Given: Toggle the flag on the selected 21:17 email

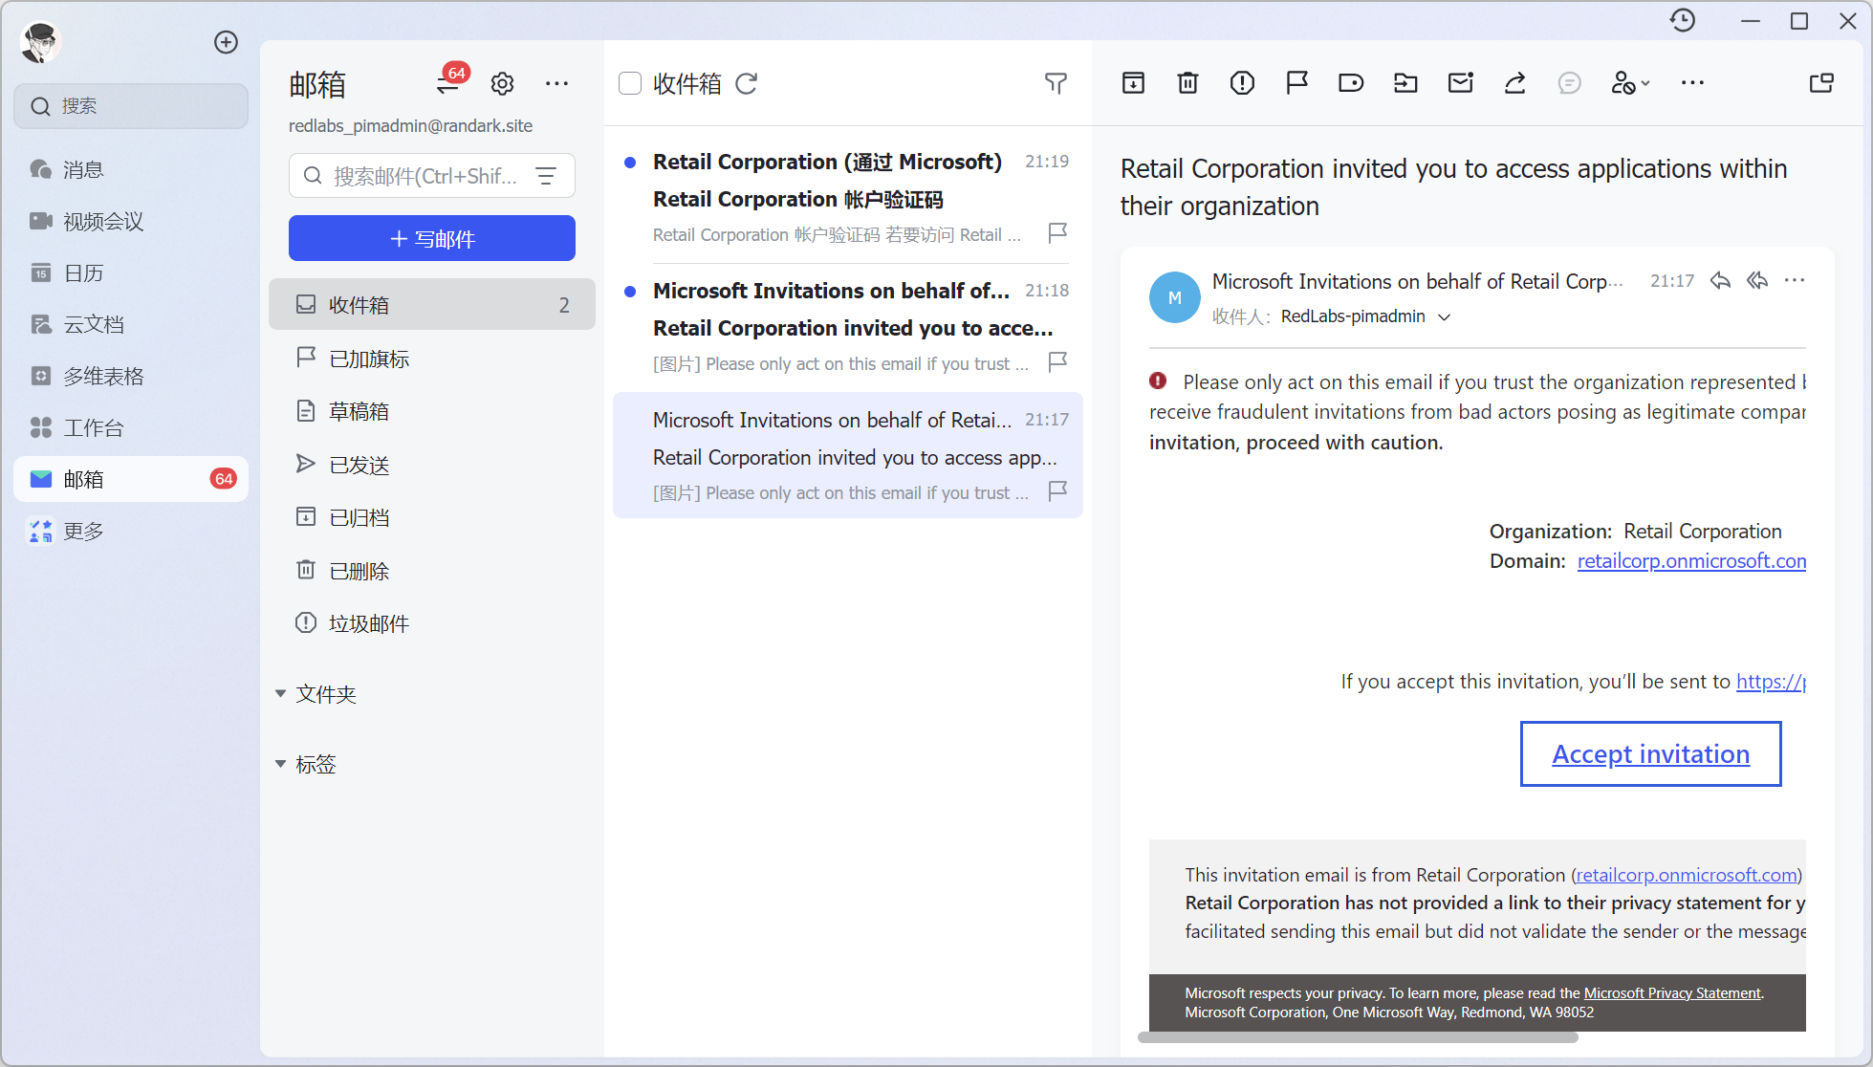Looking at the screenshot, I should (1057, 490).
